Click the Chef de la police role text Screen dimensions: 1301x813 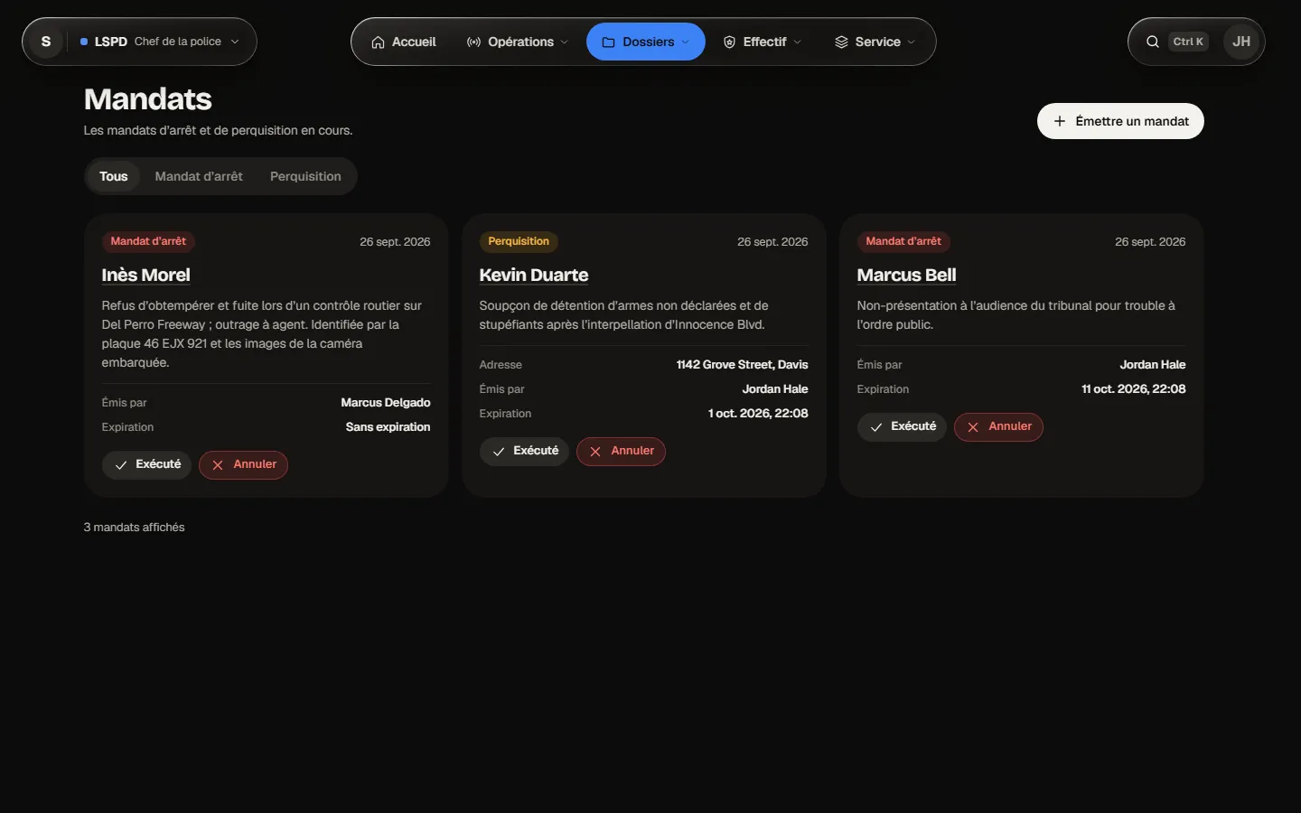click(x=178, y=42)
